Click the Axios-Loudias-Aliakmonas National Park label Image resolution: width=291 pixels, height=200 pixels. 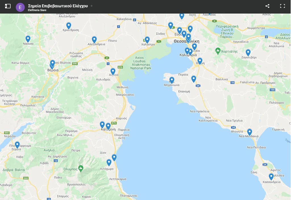click(x=141, y=63)
